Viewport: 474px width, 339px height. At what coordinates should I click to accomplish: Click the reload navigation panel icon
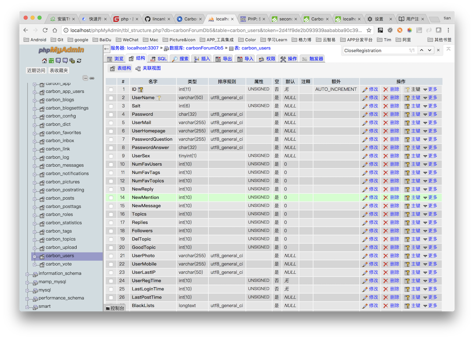[79, 61]
